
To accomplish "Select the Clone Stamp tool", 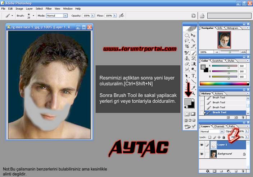I will click(x=187, y=58).
